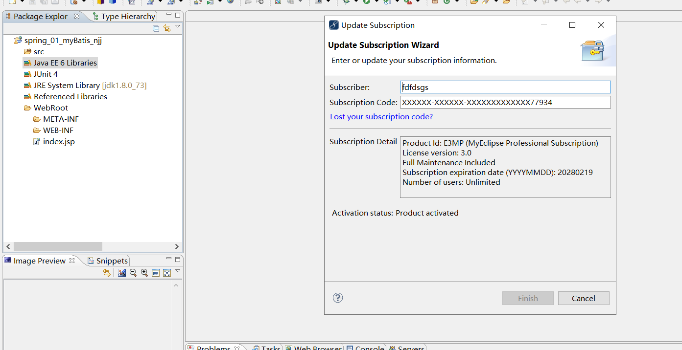Image resolution: width=682 pixels, height=350 pixels.
Task: Open help in Update Subscription dialog
Action: [338, 298]
